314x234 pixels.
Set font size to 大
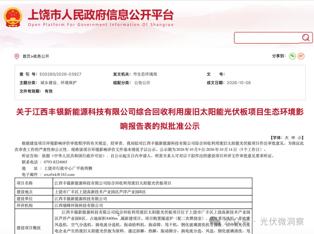point(287,138)
